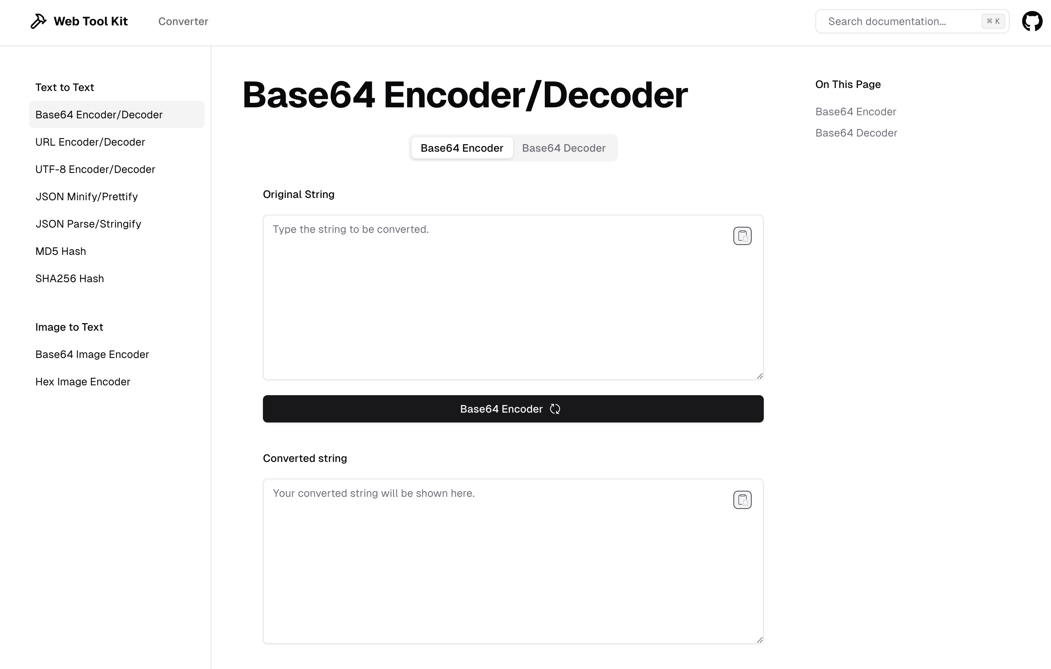Open MD5 Hash tool from sidebar
Screen dimensions: 1051x669
(x=60, y=251)
